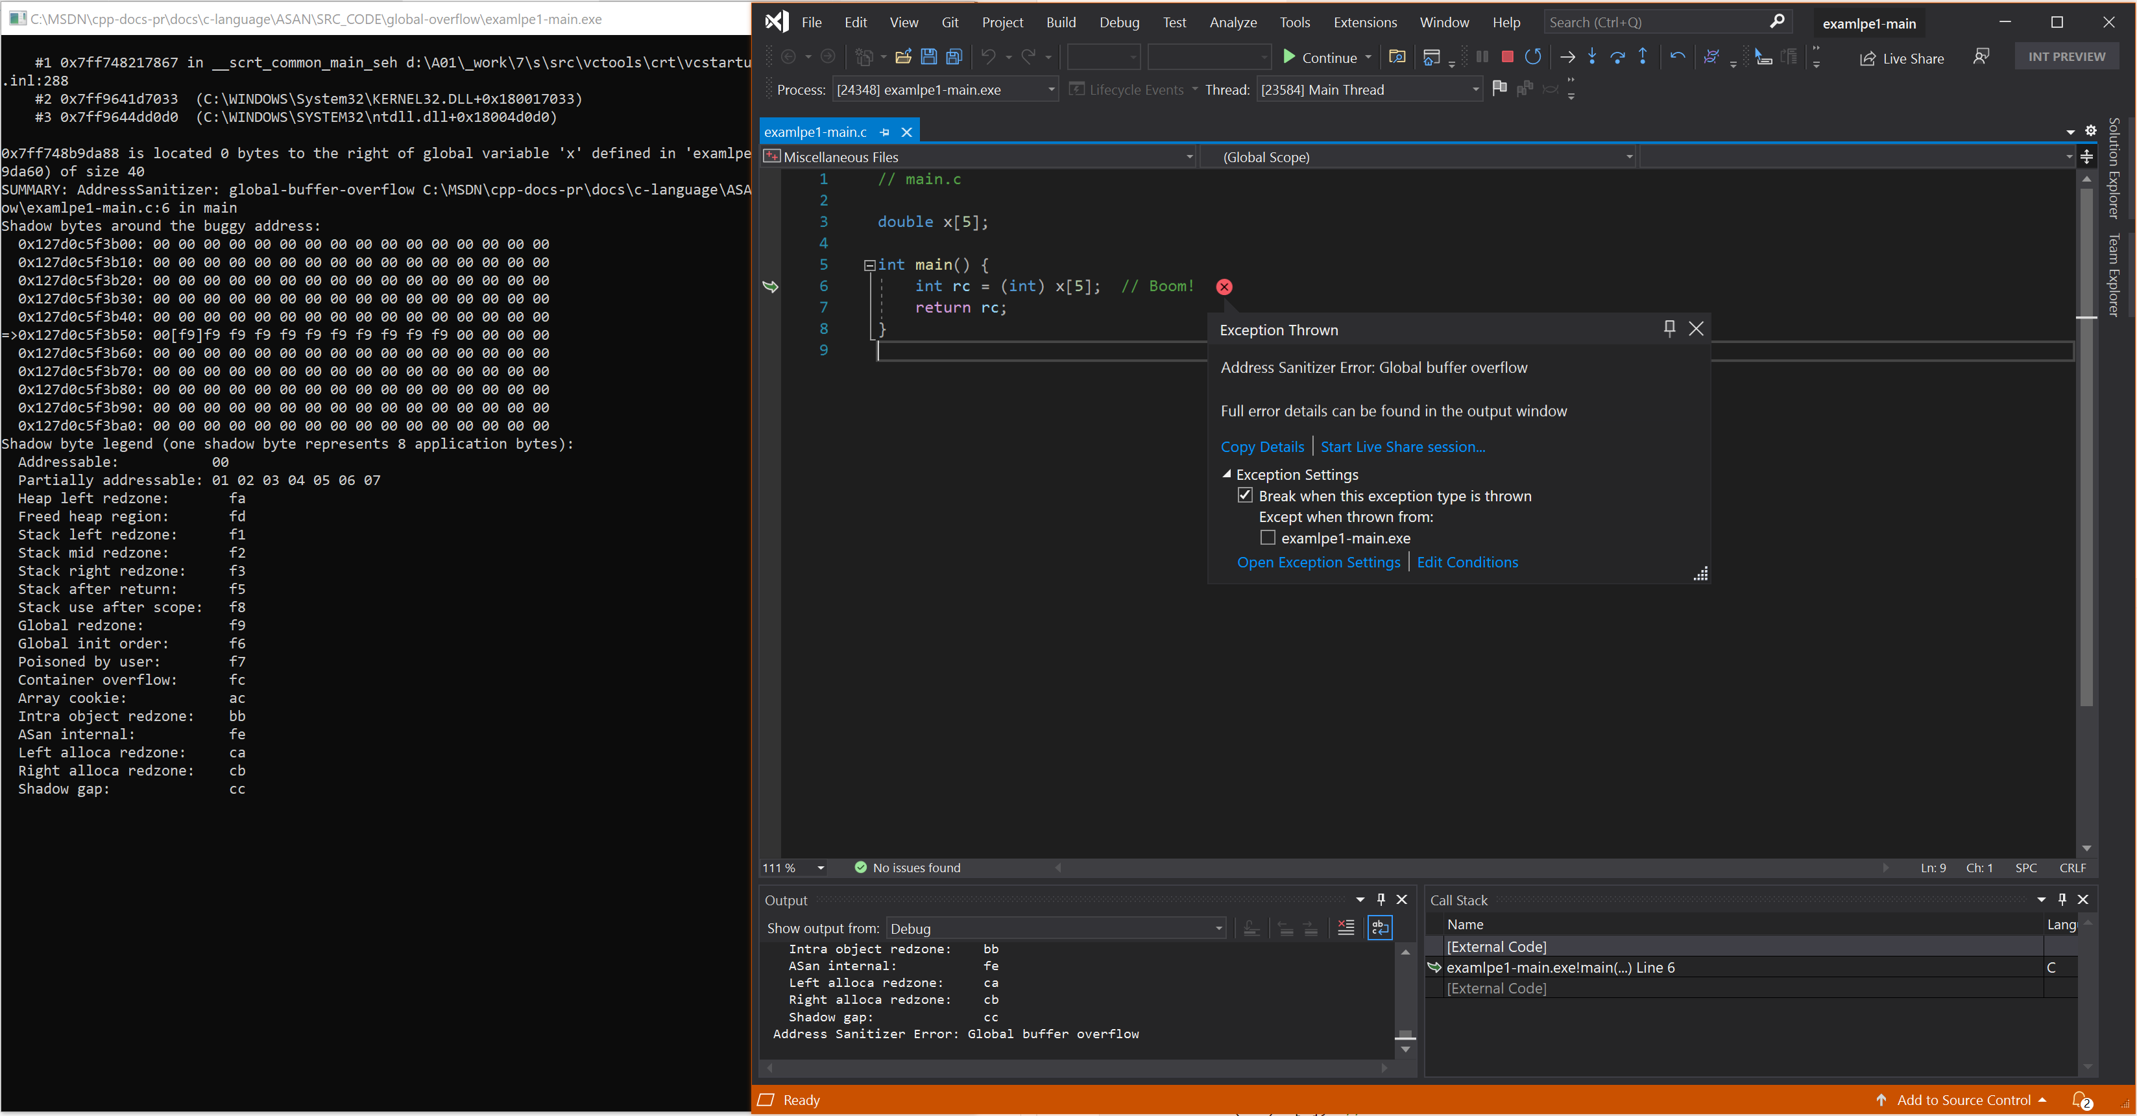The image size is (2137, 1116).
Task: Toggle Except when thrown from examlpe1-main.exe
Action: tap(1268, 537)
